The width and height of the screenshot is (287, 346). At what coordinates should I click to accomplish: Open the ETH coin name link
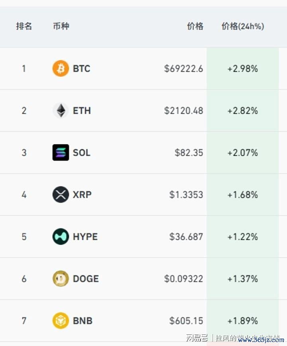point(82,111)
